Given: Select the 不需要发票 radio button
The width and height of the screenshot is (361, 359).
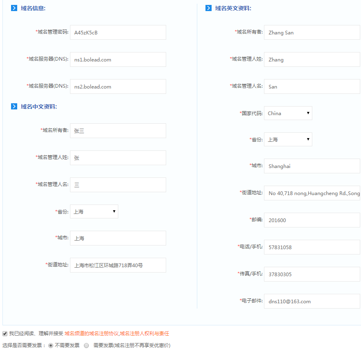Looking at the screenshot, I should click(50, 345).
